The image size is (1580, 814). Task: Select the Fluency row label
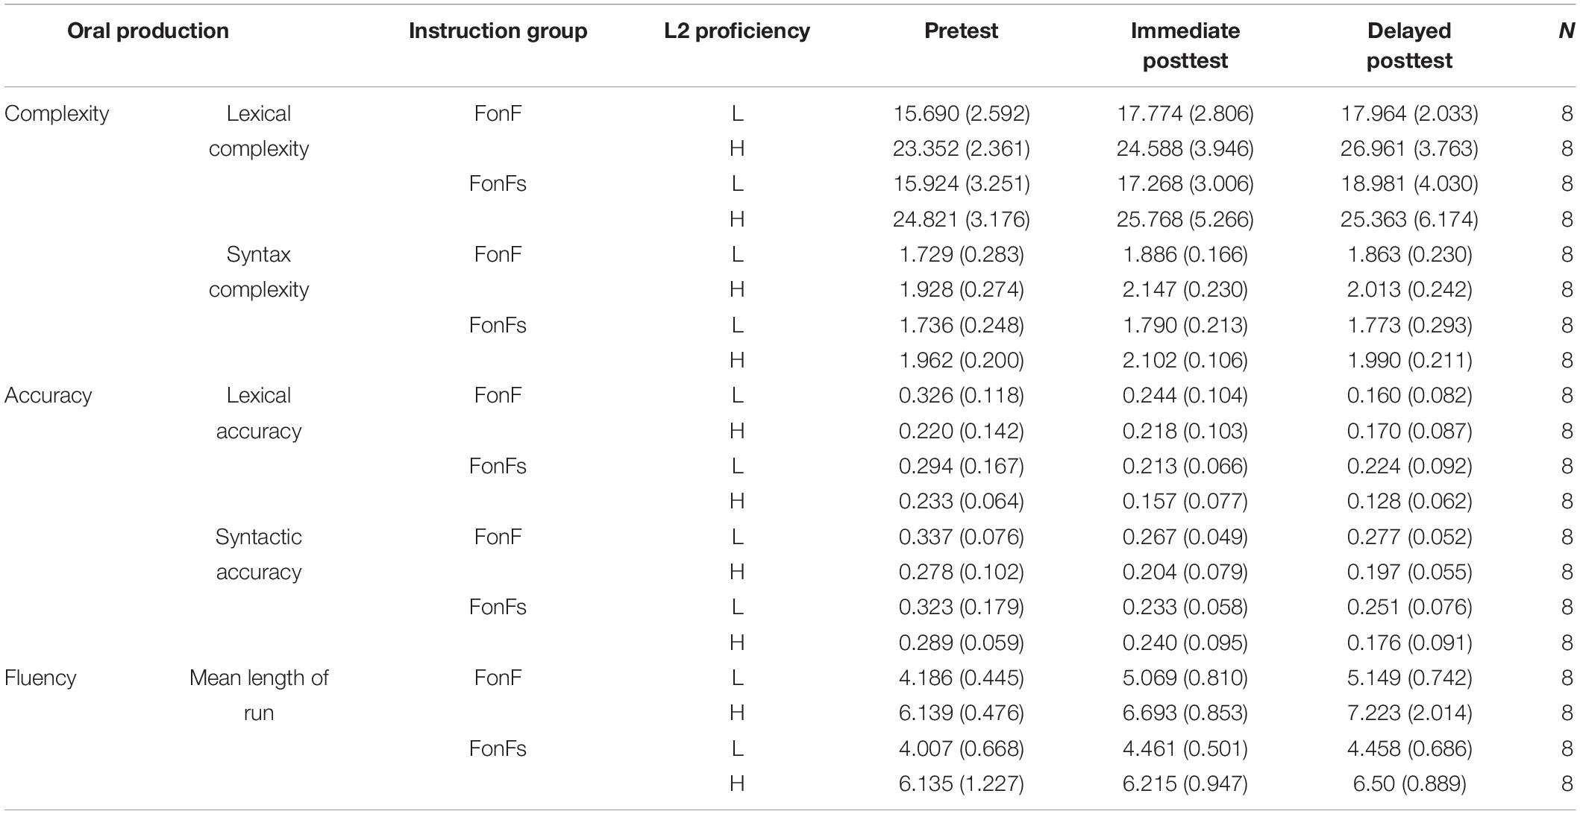coord(40,678)
